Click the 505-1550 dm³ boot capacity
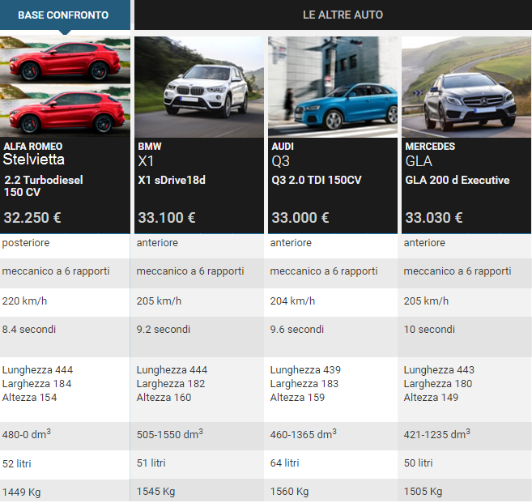The image size is (532, 503). tap(170, 434)
